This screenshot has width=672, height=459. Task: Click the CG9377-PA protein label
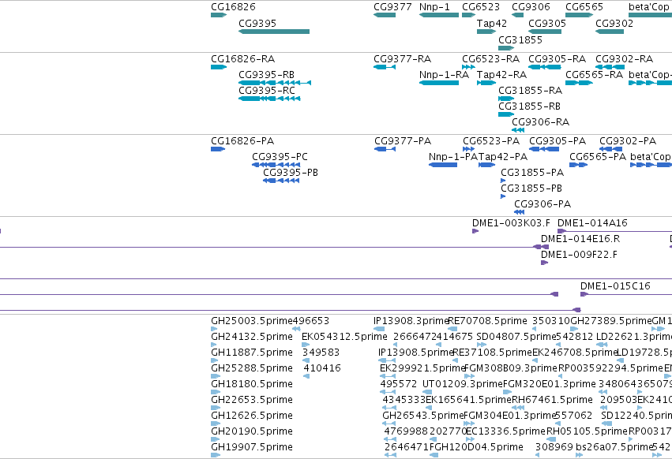click(x=403, y=141)
